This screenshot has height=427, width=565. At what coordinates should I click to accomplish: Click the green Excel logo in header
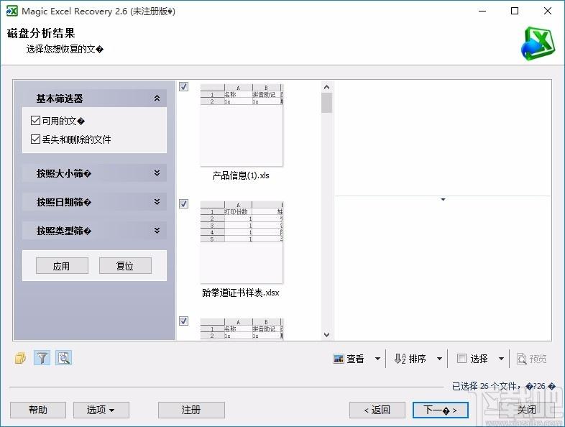(538, 44)
